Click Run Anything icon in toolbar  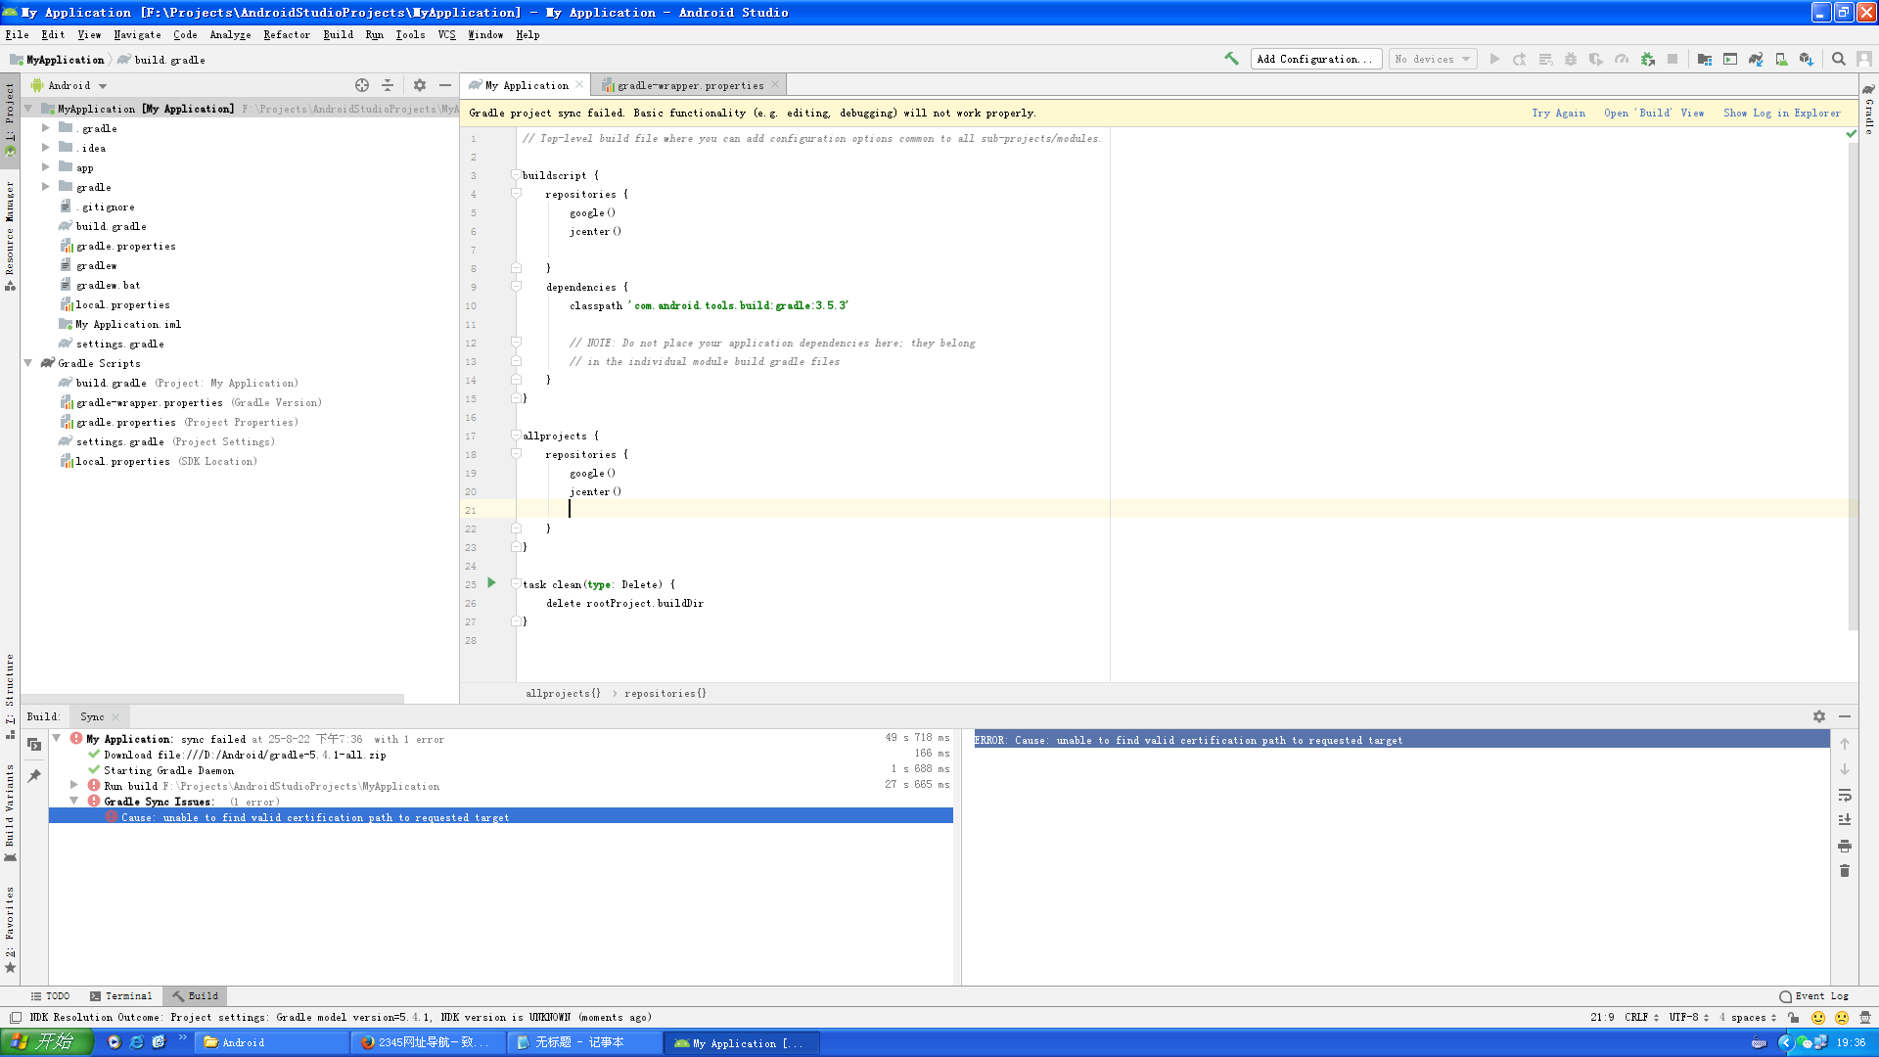[x=1730, y=59]
